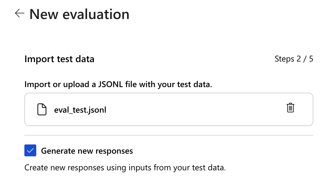Click the Generate new responses label
Viewport: 324px width, 192px height.
tap(87, 151)
